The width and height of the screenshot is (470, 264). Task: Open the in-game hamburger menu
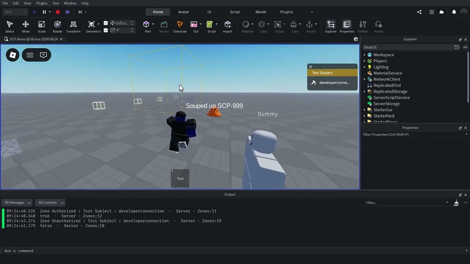[x=30, y=55]
